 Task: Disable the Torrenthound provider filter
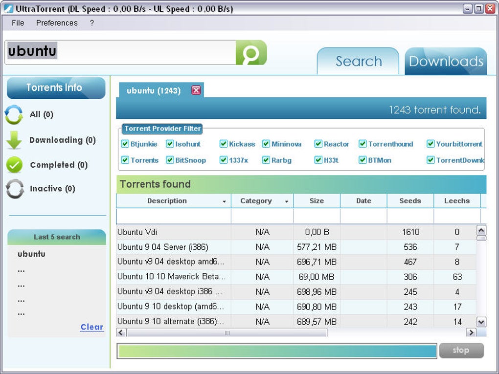[x=363, y=144]
